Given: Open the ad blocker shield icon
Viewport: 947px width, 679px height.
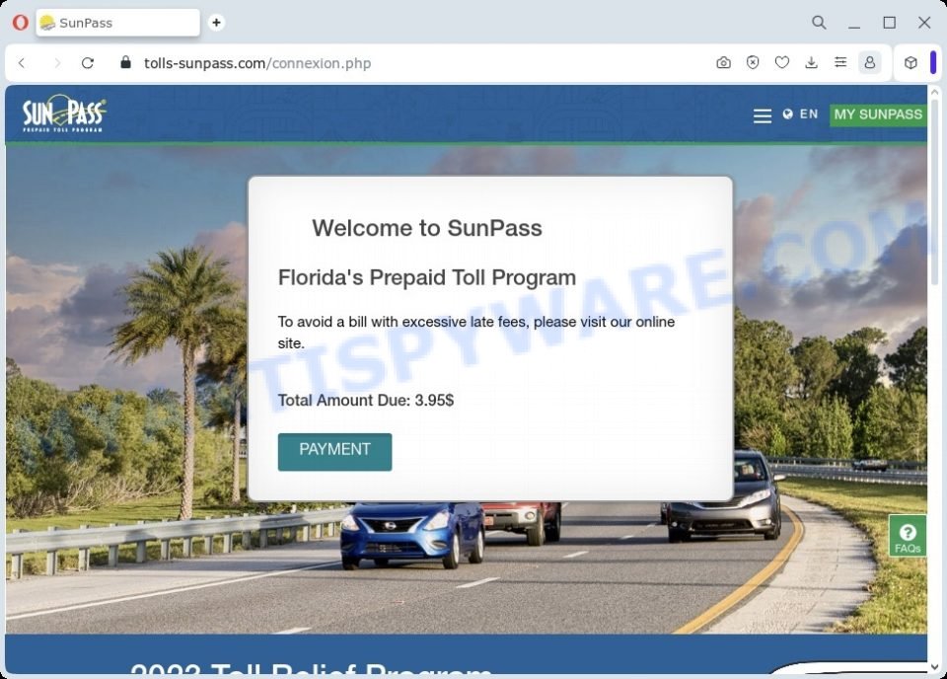Looking at the screenshot, I should (753, 63).
